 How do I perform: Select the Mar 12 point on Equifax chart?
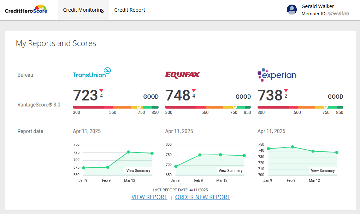[220, 155]
